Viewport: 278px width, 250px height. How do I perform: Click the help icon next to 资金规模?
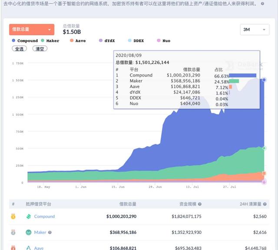[x=200, y=204]
